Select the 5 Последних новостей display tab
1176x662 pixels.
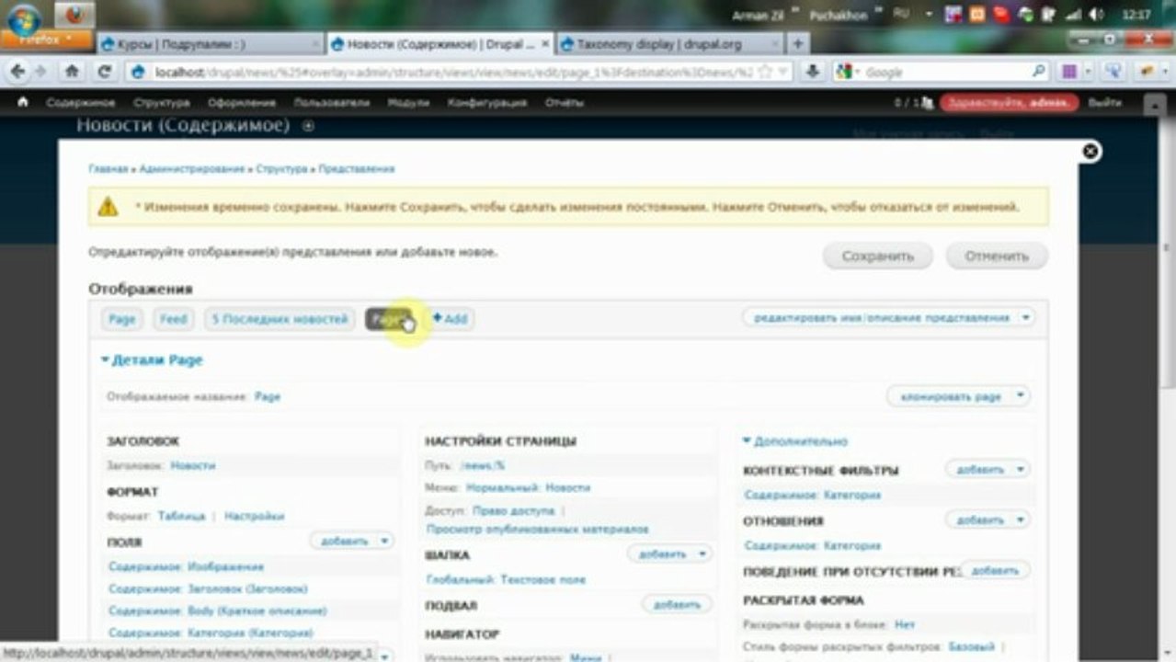[280, 319]
